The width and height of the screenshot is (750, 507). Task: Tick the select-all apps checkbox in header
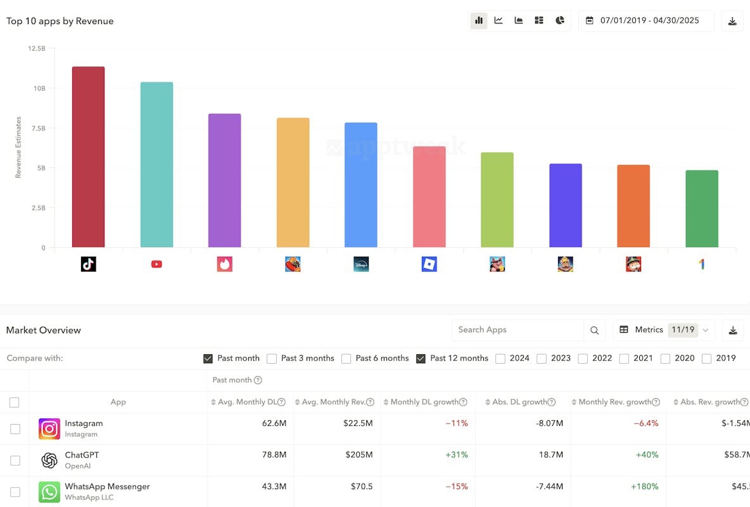15,402
